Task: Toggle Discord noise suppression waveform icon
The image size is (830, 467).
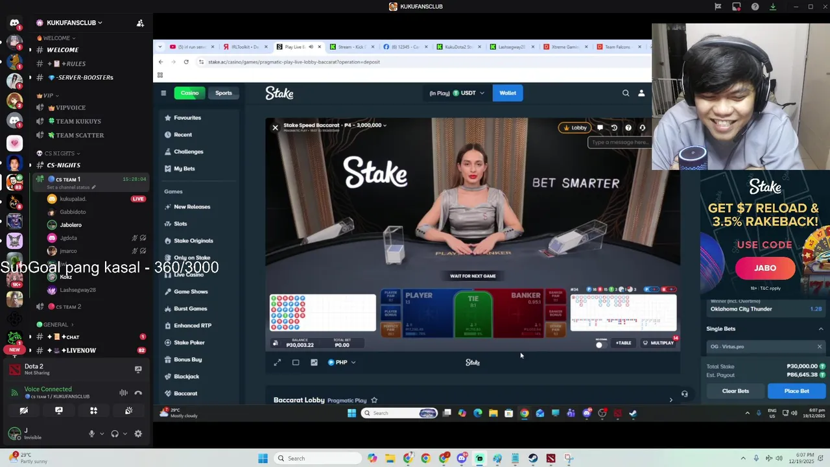Action: pyautogui.click(x=123, y=392)
